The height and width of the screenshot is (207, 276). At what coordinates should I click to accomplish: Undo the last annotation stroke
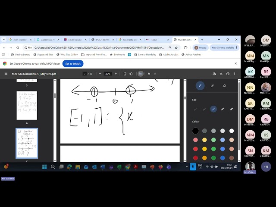(x=149, y=74)
